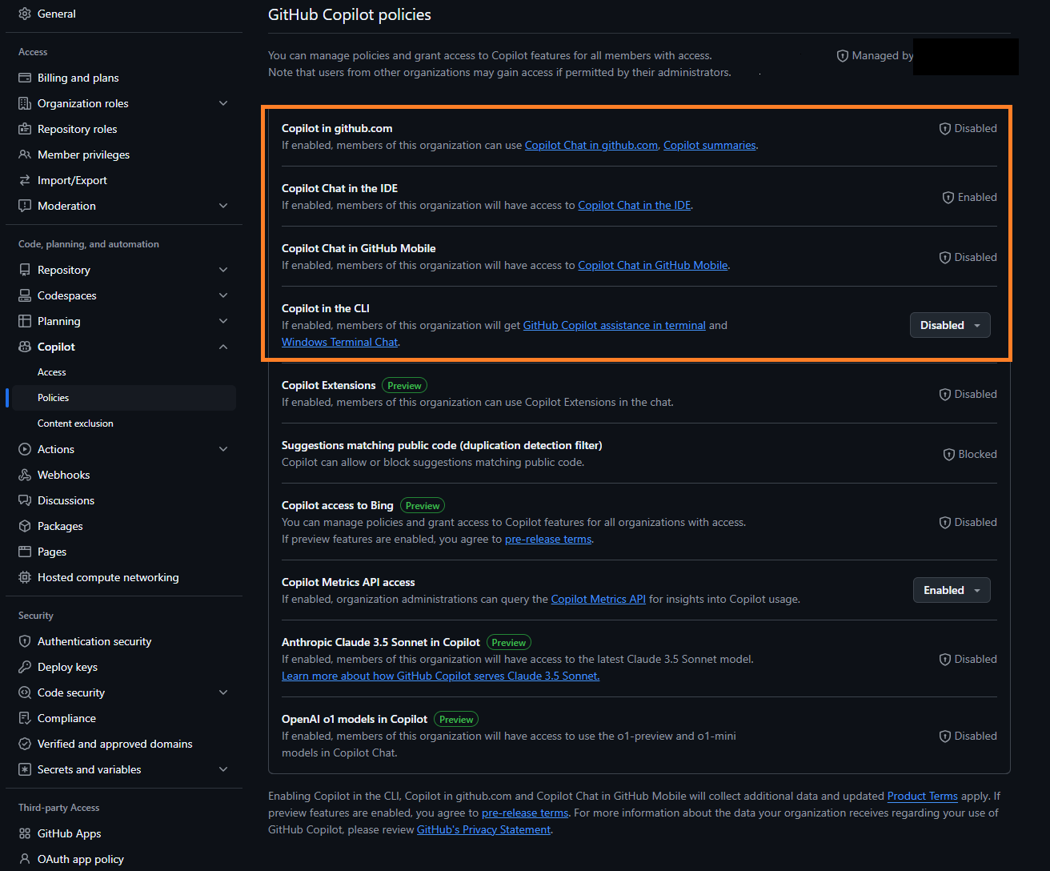
Task: Open Learn more about Claude 3.5 Sonnet link
Action: (x=441, y=676)
